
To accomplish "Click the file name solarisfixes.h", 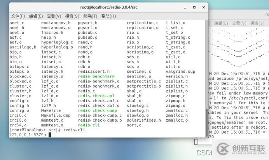I will point(144,120).
